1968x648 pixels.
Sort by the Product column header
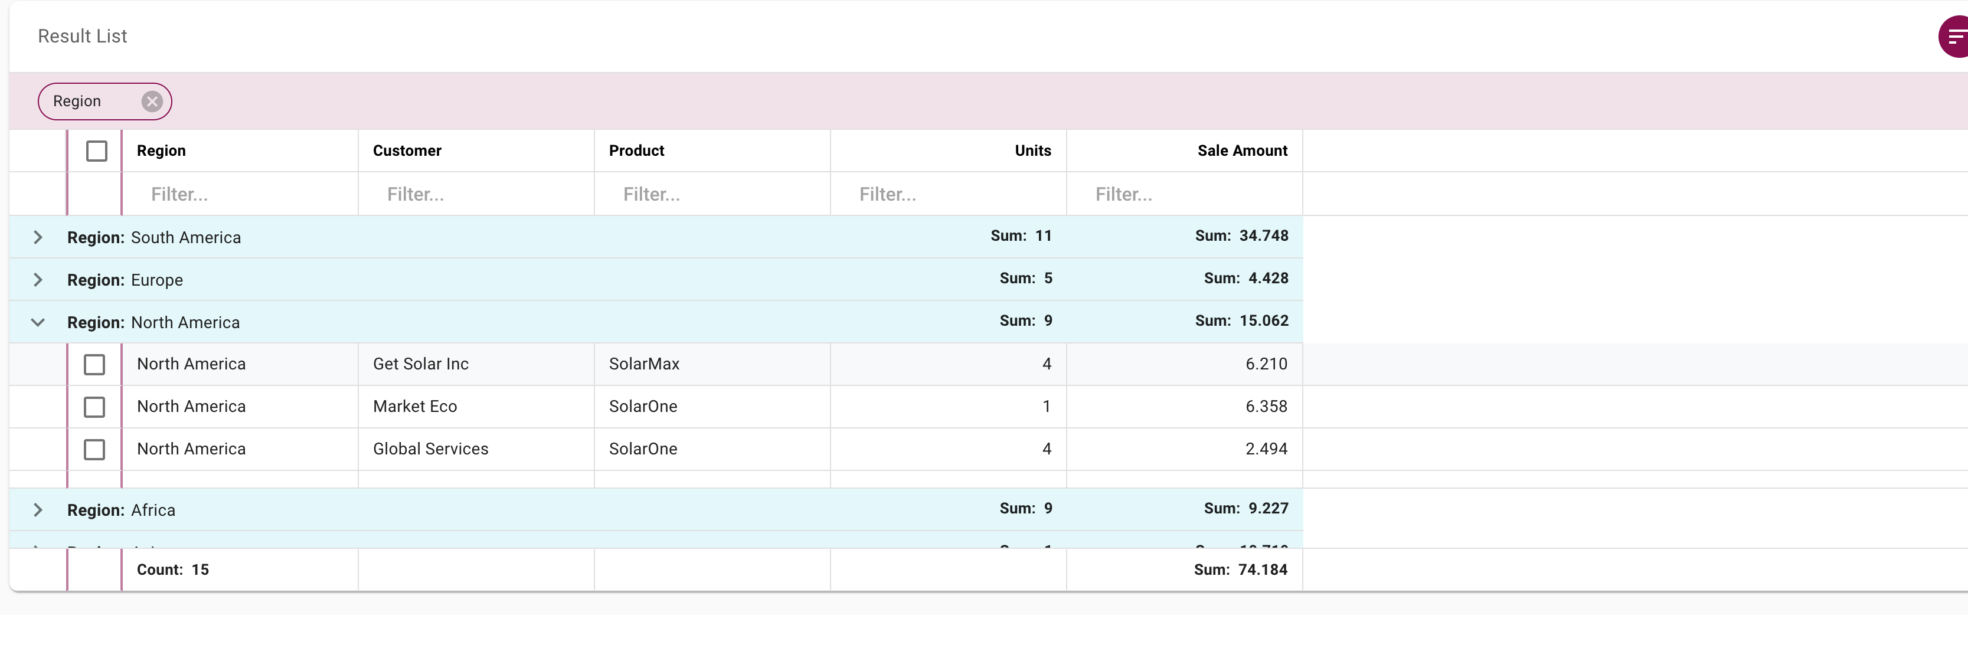click(x=636, y=150)
